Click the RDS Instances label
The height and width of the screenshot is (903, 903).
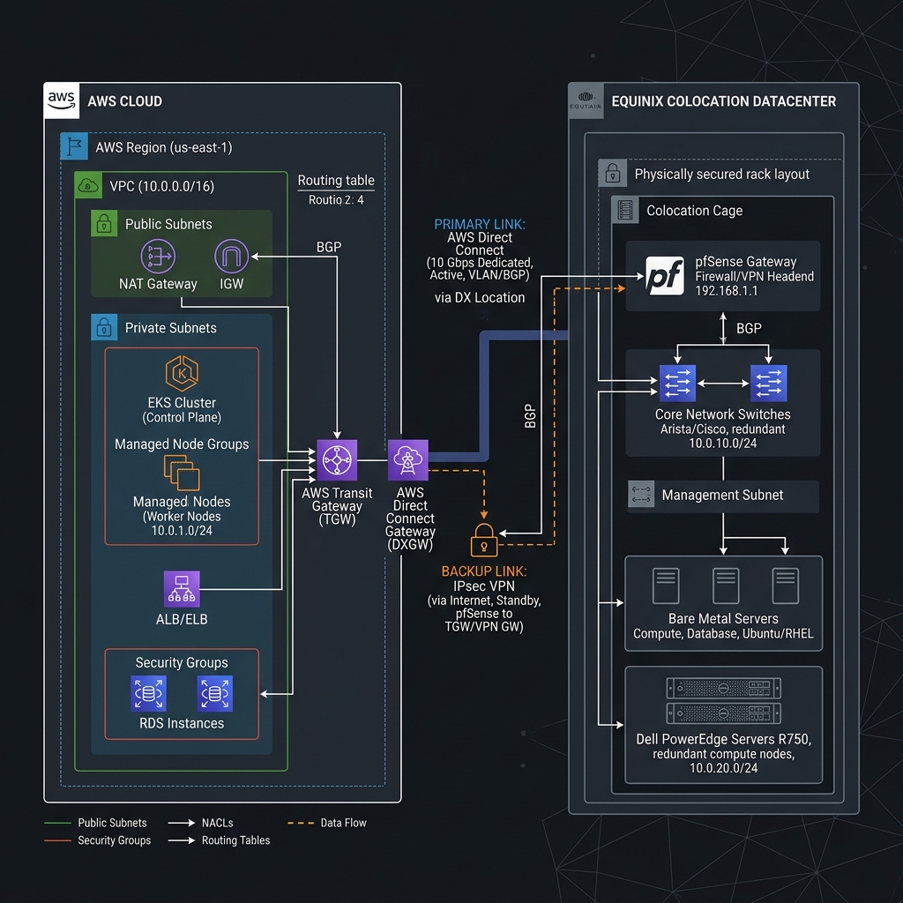182,723
